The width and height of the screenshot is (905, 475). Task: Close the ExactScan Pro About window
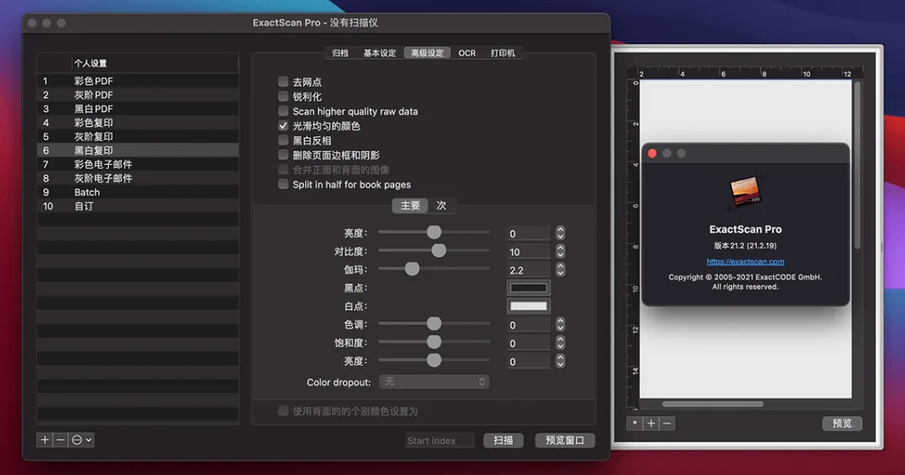click(652, 153)
